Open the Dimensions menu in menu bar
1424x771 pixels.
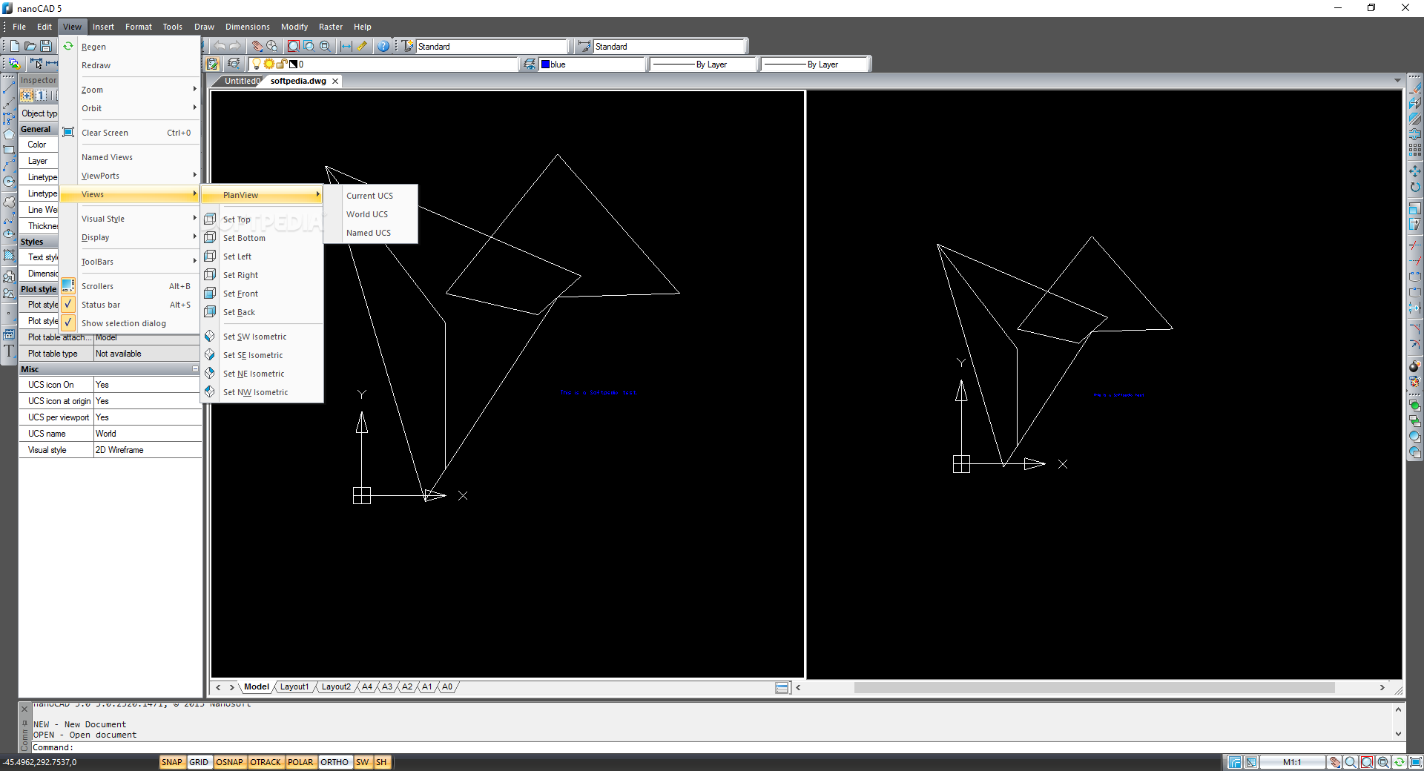[x=248, y=27]
